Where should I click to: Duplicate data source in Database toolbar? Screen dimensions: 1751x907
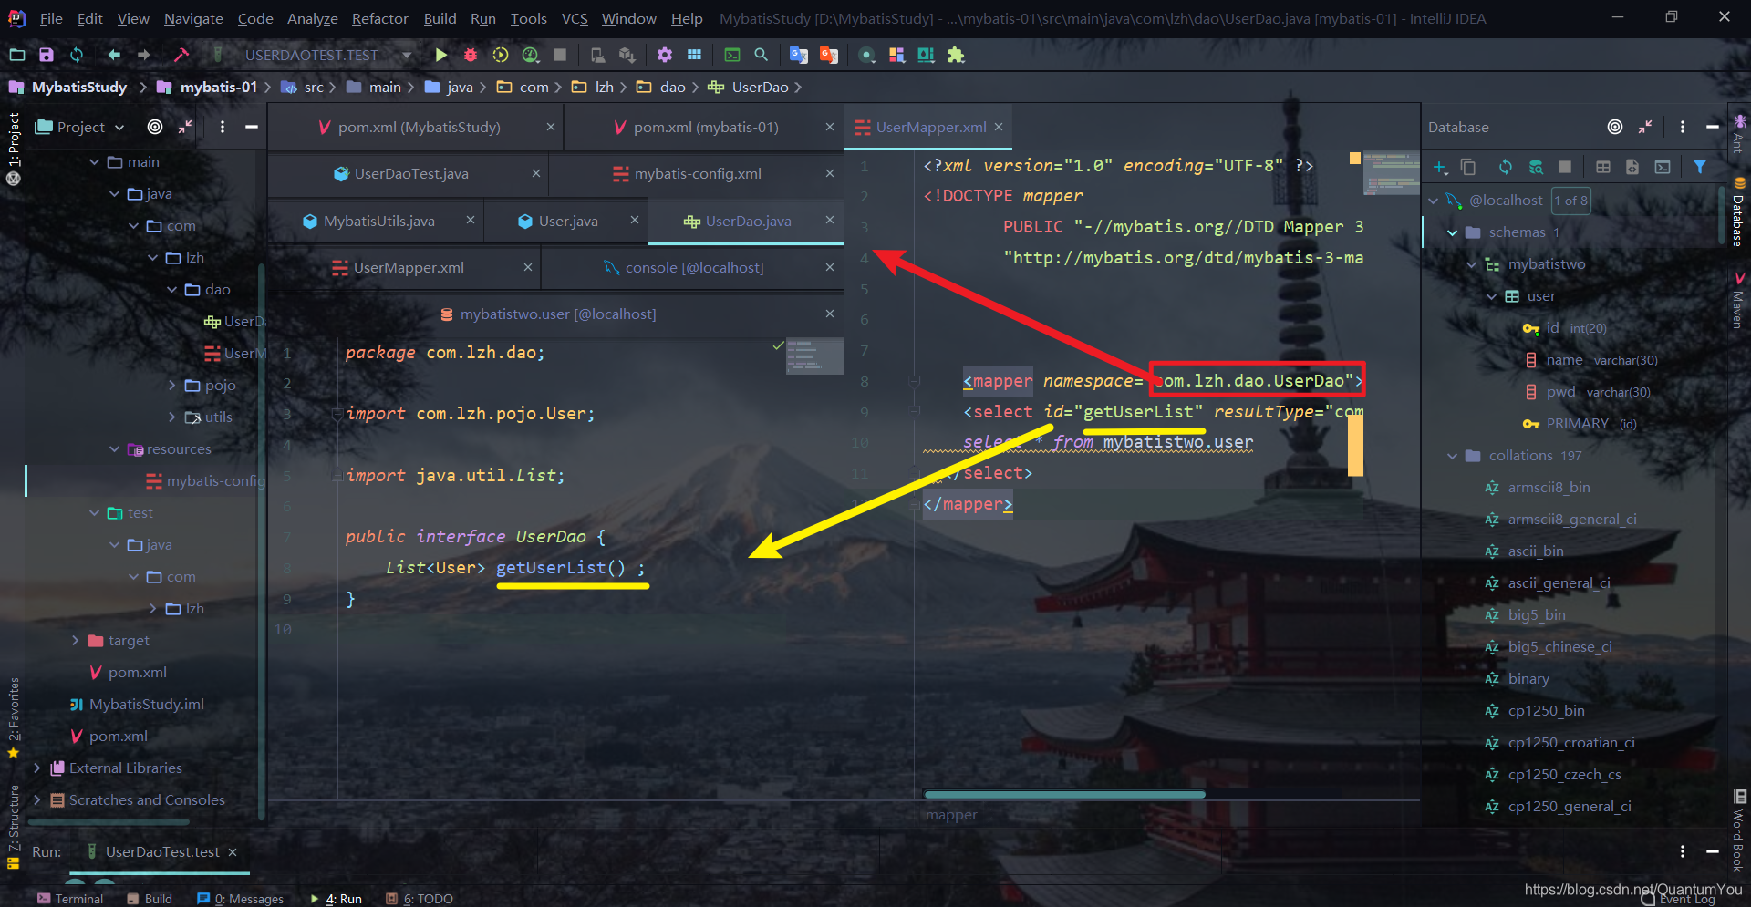tap(1467, 167)
